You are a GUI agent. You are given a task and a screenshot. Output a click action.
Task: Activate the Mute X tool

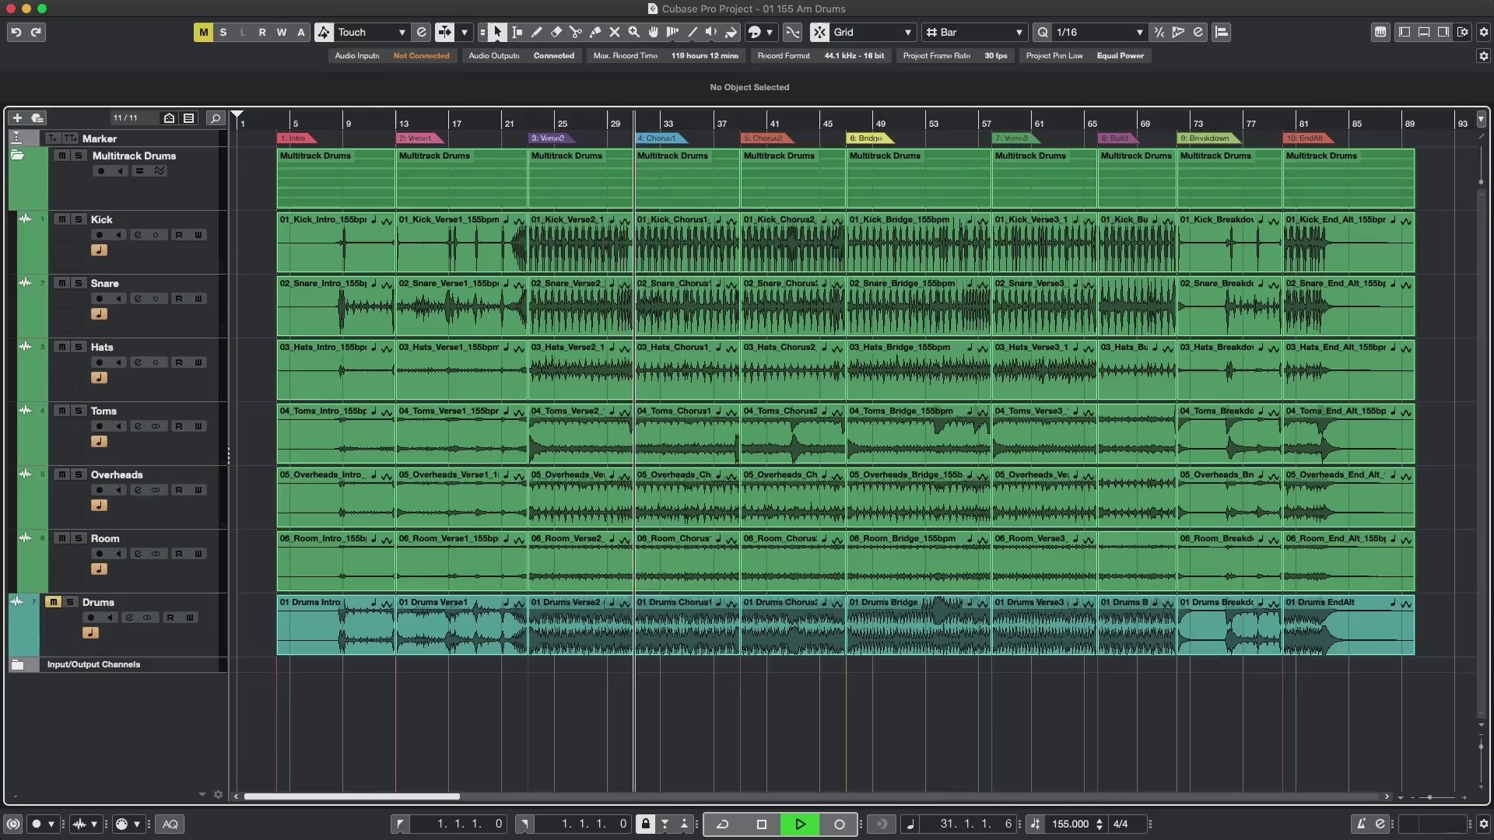pyautogui.click(x=614, y=32)
